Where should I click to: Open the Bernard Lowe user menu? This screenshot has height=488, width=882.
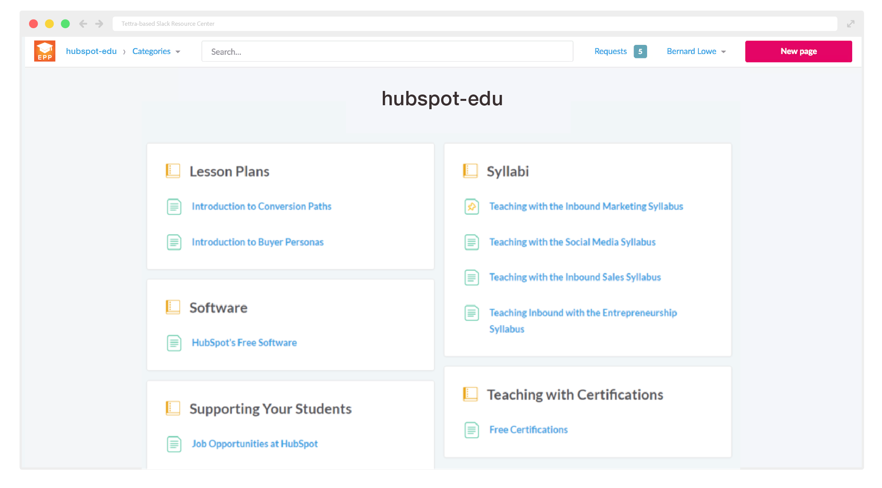pos(696,51)
